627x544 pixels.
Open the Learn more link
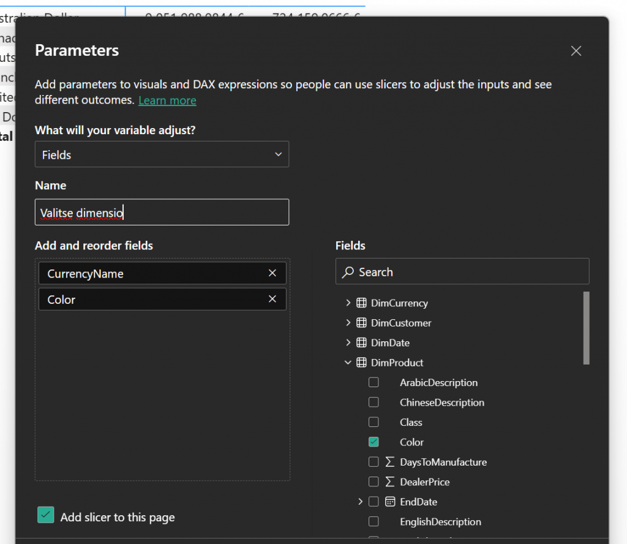(x=167, y=100)
